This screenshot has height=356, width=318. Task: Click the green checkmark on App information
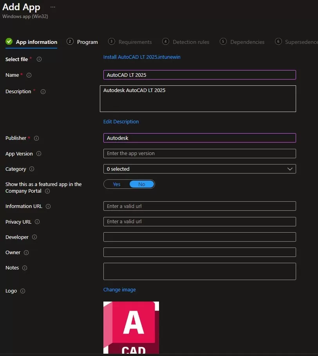9,42
